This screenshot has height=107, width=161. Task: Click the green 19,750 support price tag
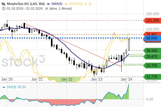point(152,65)
